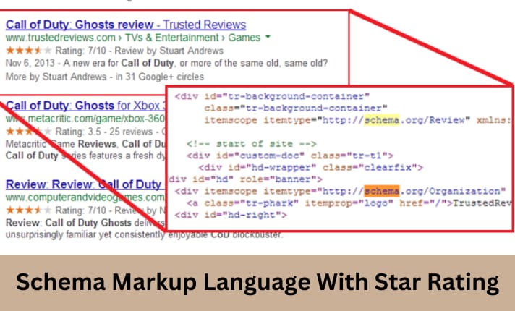Click 'More by Stuart Andrews' text

56,77
